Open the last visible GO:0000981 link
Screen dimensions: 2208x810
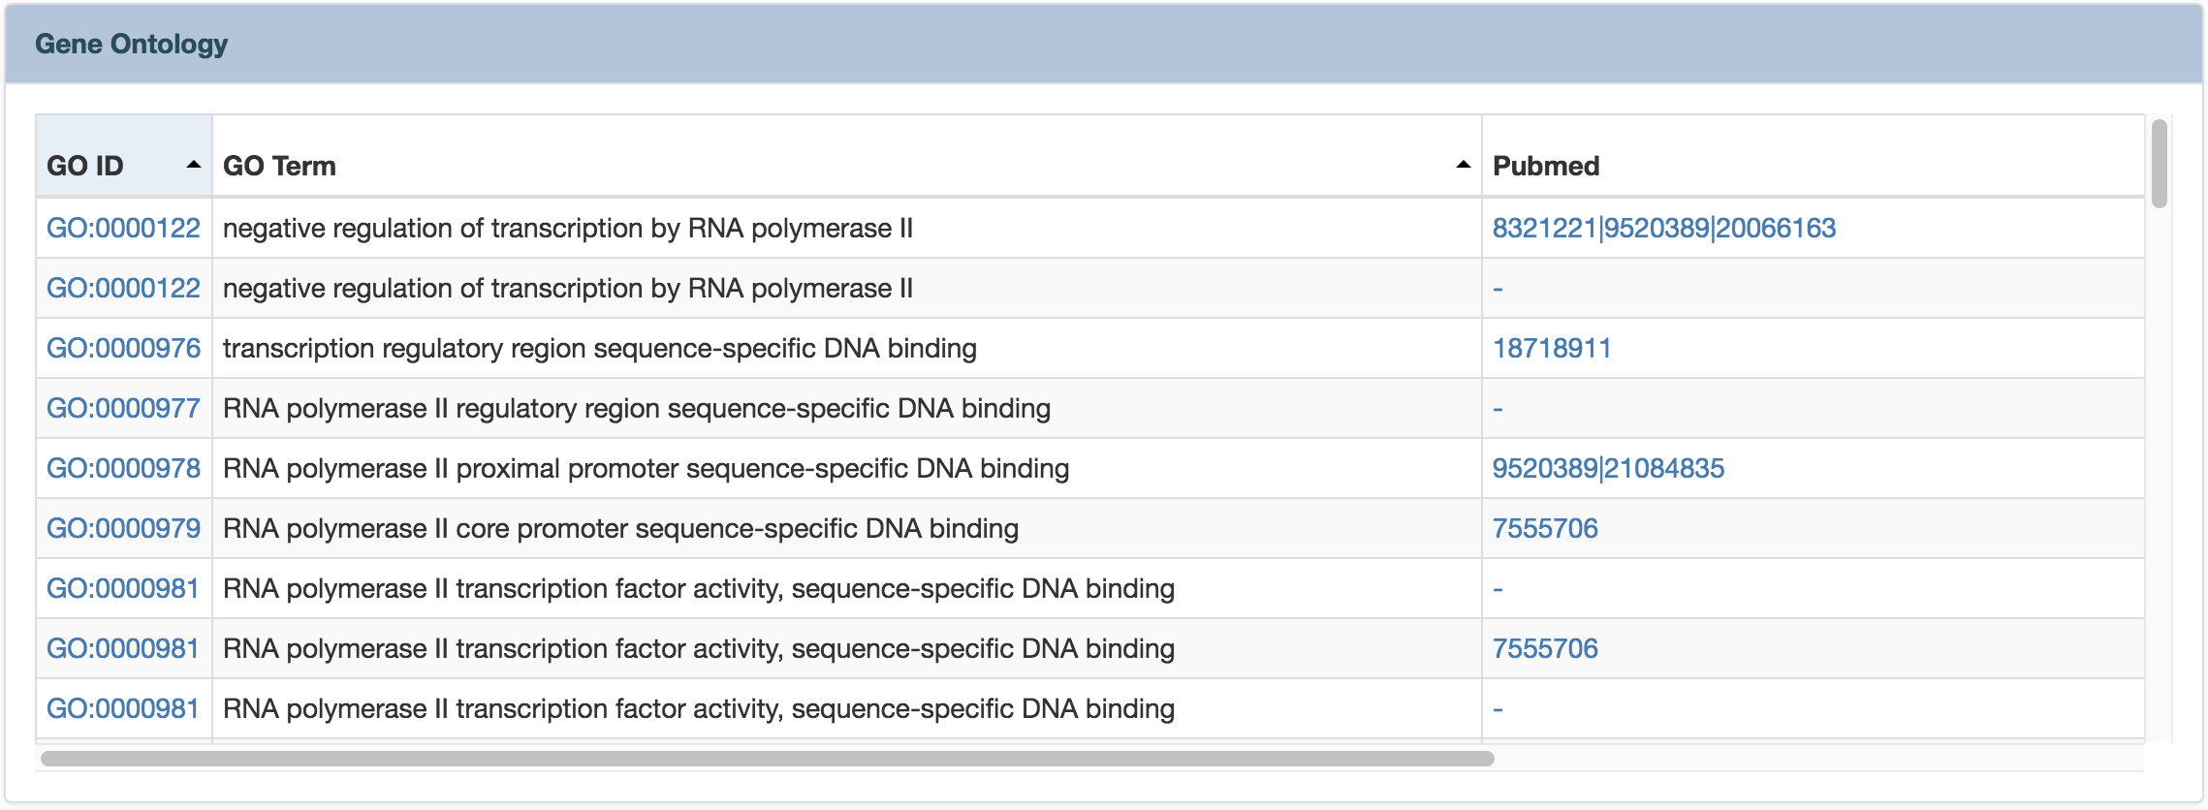123,708
